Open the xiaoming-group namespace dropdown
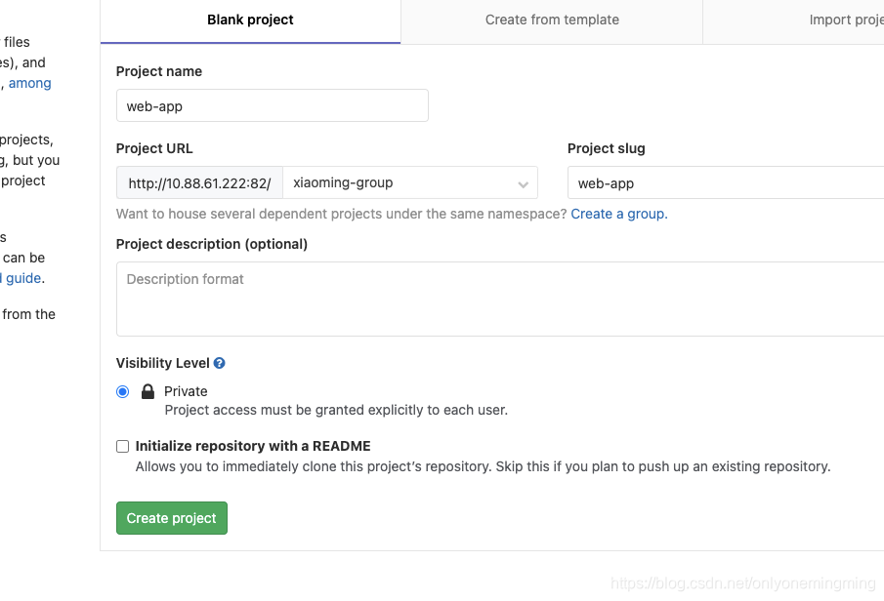Viewport: 884px width, 601px height. 410,182
